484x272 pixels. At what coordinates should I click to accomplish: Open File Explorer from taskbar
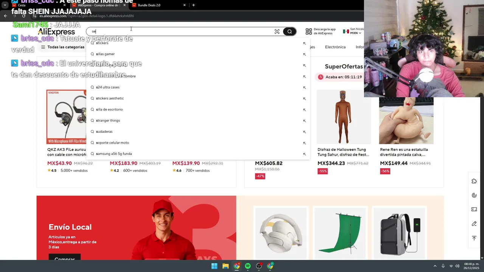[x=225, y=266]
